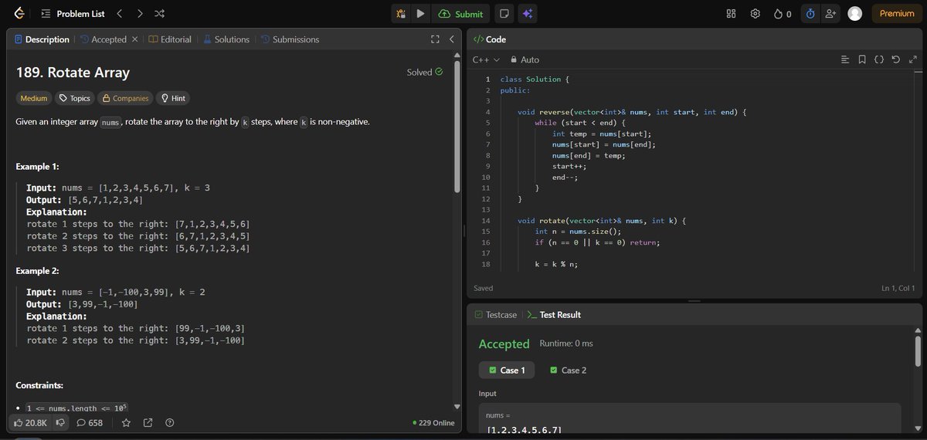Maximize the description panel fullscreen icon
The height and width of the screenshot is (440, 927).
(435, 39)
